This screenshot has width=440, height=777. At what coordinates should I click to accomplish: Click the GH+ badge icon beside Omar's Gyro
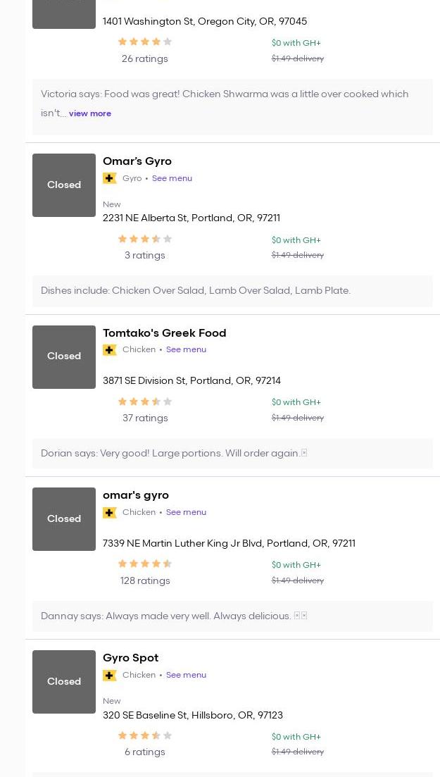110,178
